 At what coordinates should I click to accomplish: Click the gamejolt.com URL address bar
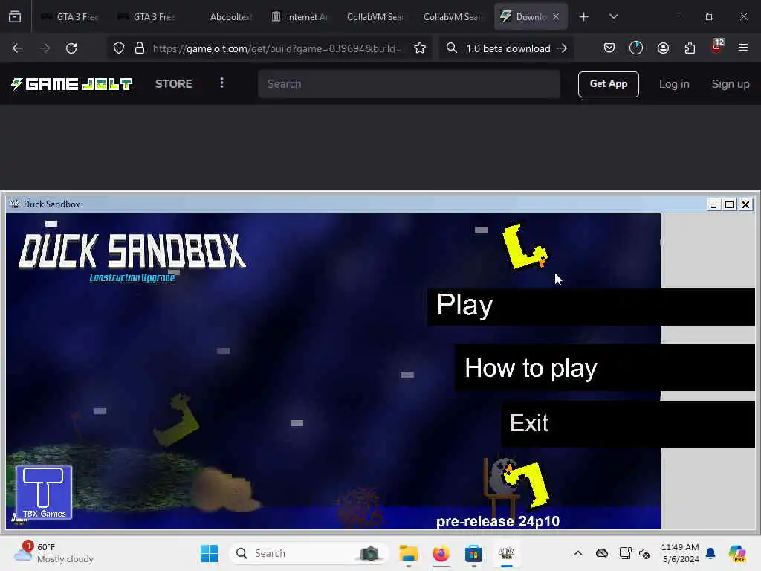point(276,48)
